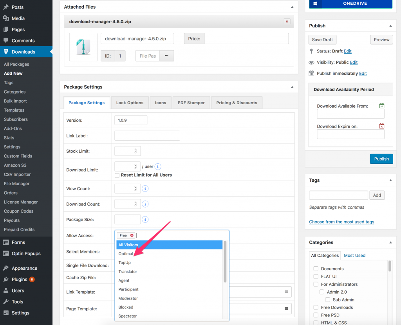Screen dimensions: 401x325
Task: Remove the attached download-manager-4.5.0.zip file
Action: (287, 21)
